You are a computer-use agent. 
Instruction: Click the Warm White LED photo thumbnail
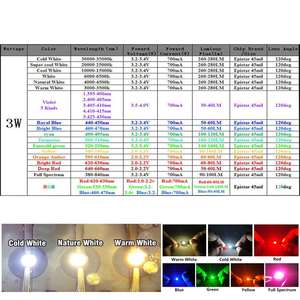(184, 240)
